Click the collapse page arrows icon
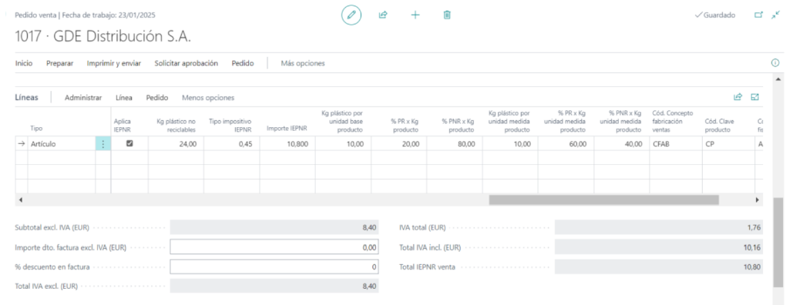This screenshot has height=305, width=786. coord(775,15)
